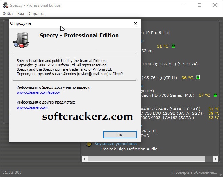Click the right arrow of horizontal scrollbar
Image resolution: width=223 pixels, height=177 pixels.
[x=215, y=159]
